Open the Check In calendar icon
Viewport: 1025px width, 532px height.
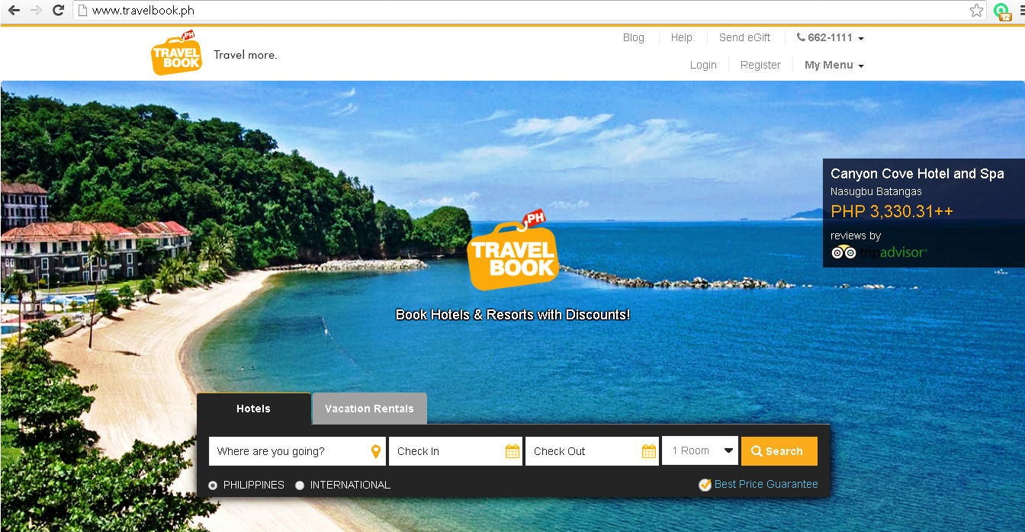(512, 450)
